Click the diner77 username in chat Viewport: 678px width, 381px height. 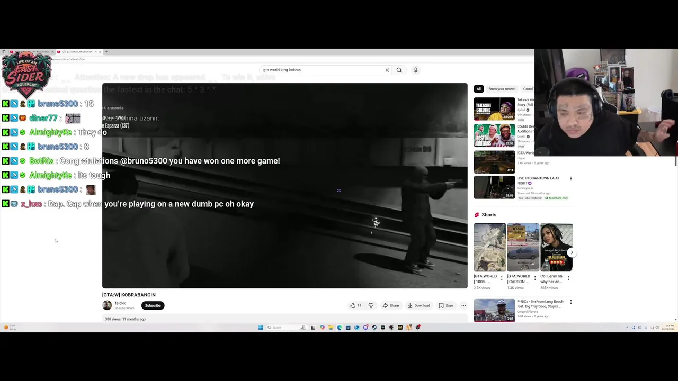[43, 118]
